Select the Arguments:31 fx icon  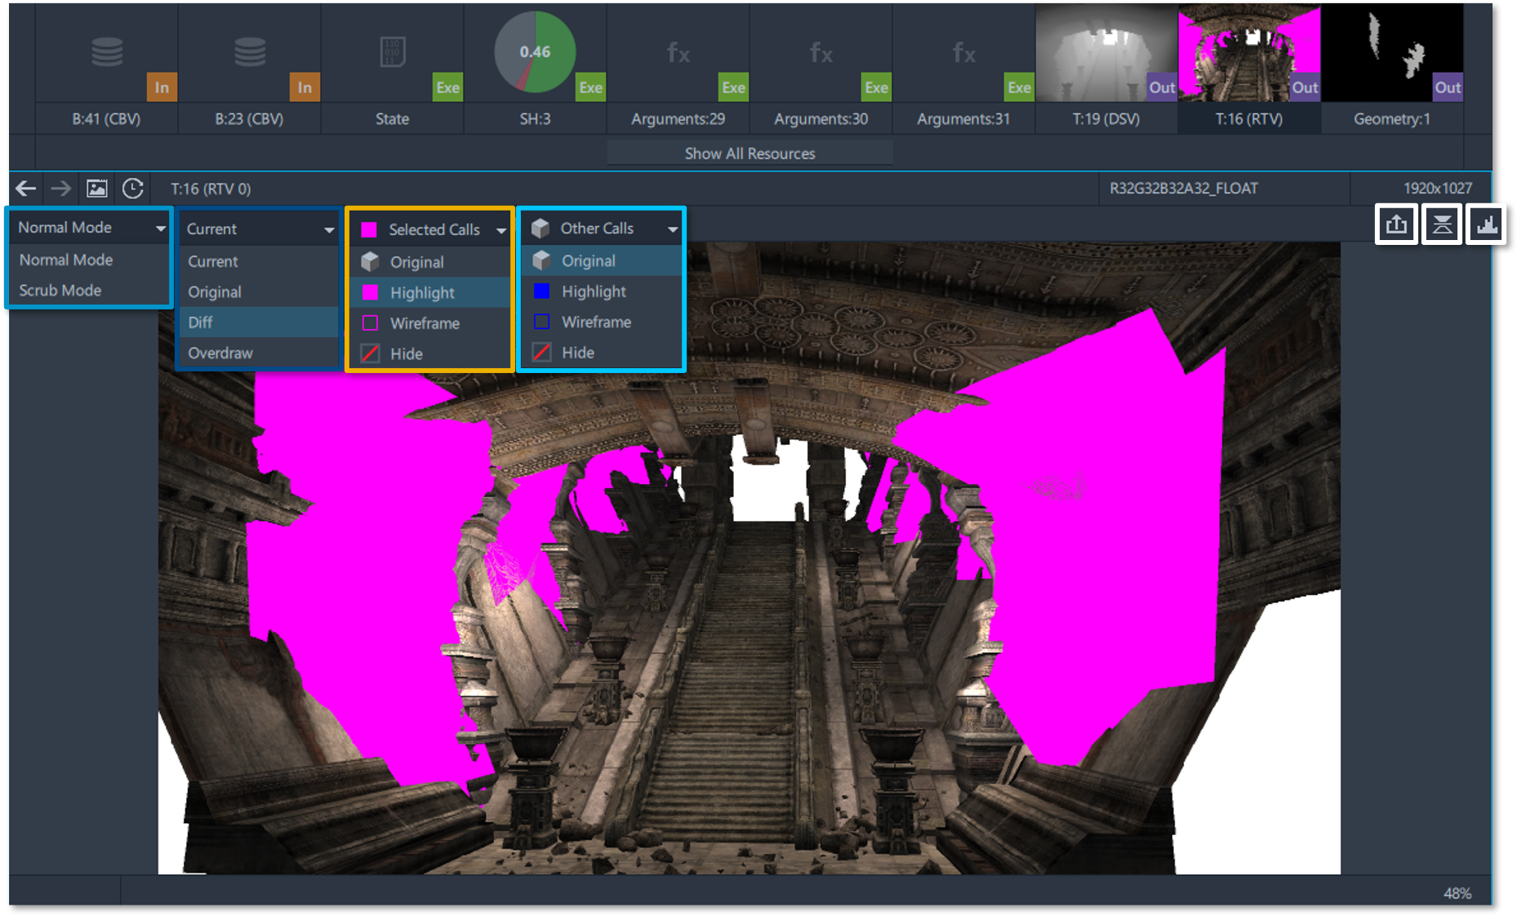click(964, 53)
